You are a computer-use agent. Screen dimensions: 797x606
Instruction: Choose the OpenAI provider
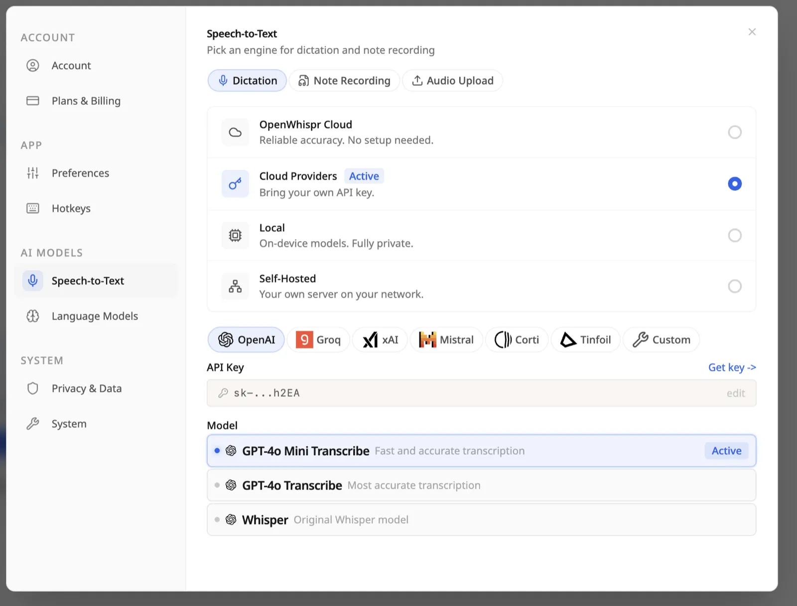(246, 340)
